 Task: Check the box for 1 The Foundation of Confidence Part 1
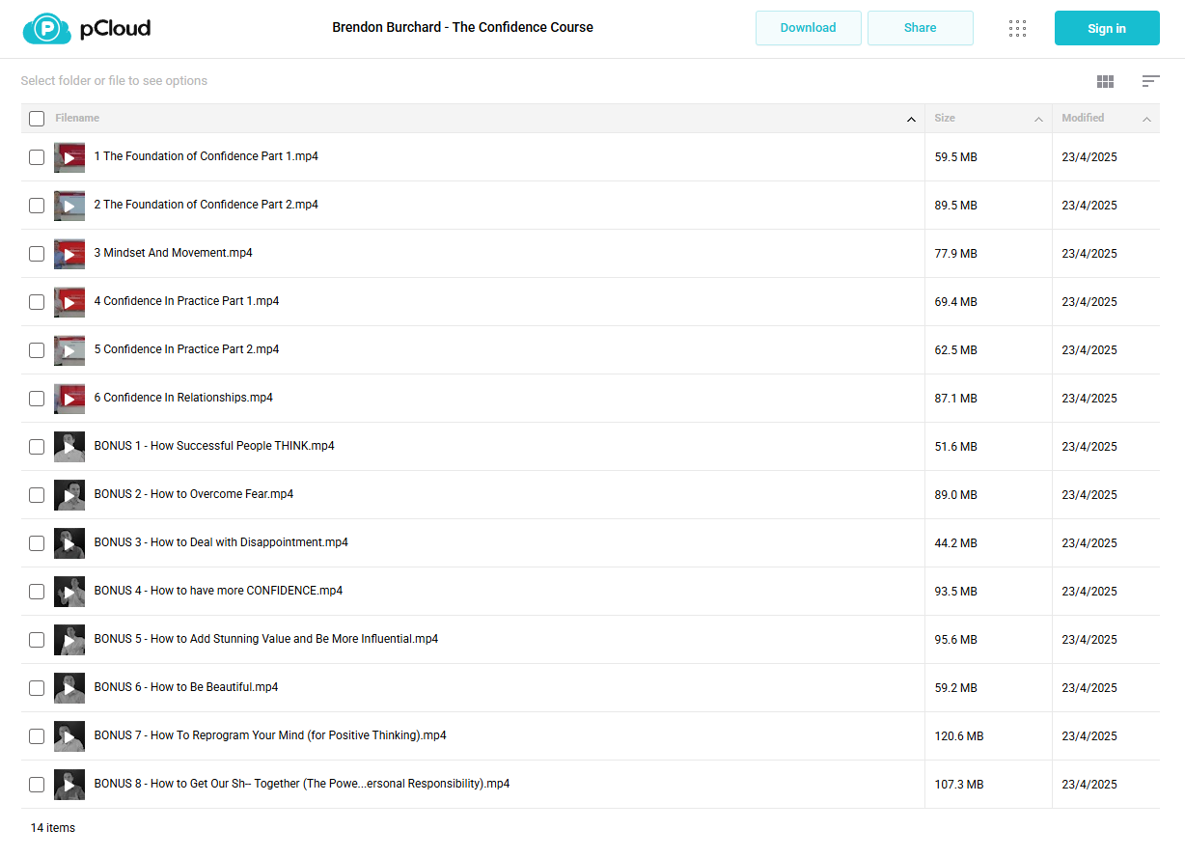[x=37, y=157]
